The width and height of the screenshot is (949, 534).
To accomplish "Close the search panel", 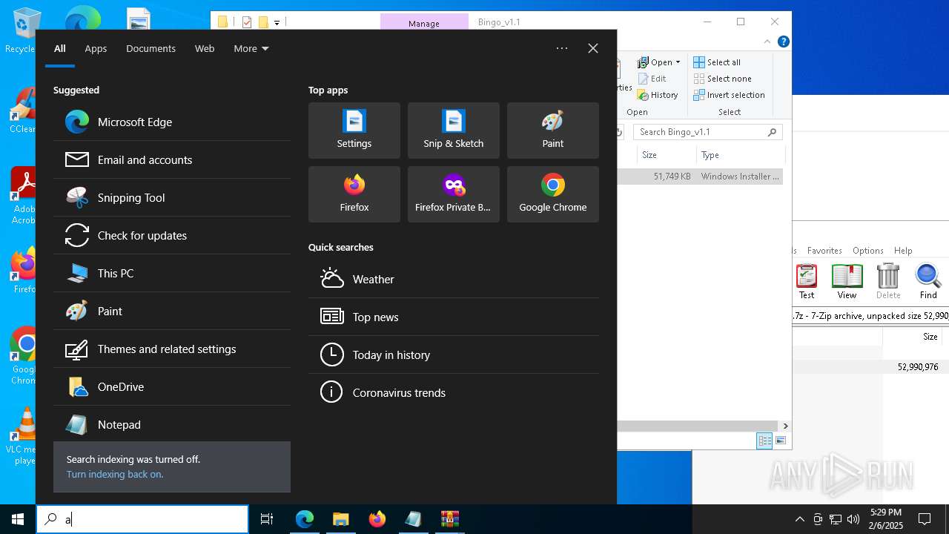I will coord(593,48).
